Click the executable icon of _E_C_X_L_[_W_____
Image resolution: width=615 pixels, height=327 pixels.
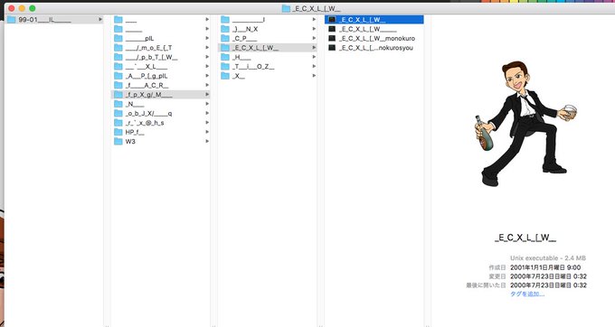pos(332,29)
